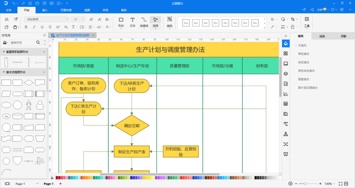Toggle Underline formatting
The image size is (355, 188).
(42, 27)
